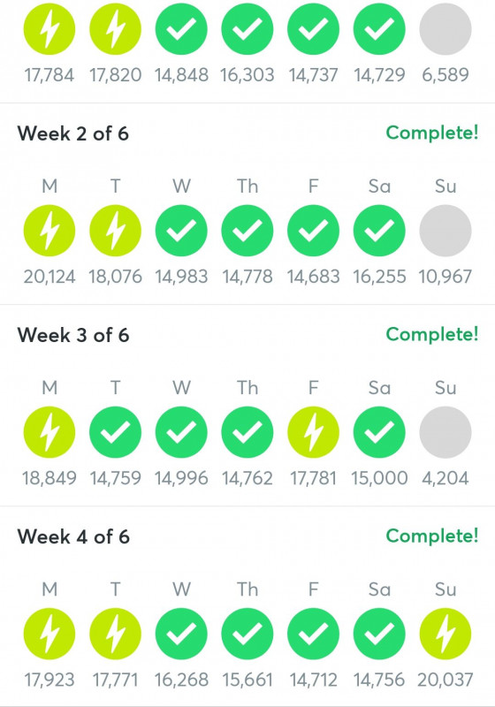Viewport: 495px width, 707px height.
Task: Tap lightning bolt icon above 17,820 steps
Action: [x=116, y=29]
